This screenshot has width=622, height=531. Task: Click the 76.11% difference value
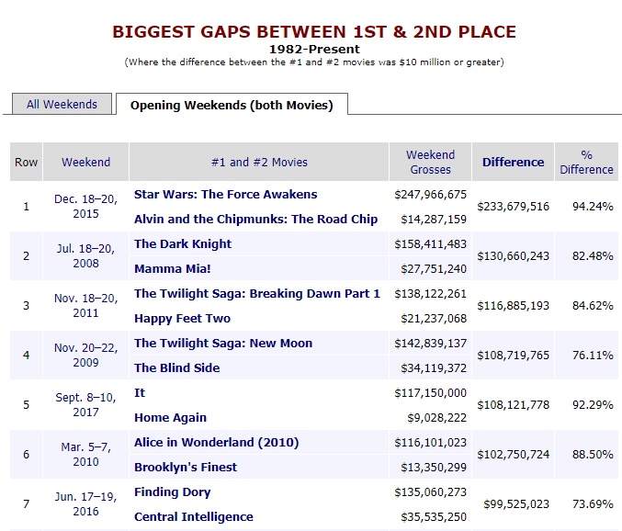click(593, 355)
